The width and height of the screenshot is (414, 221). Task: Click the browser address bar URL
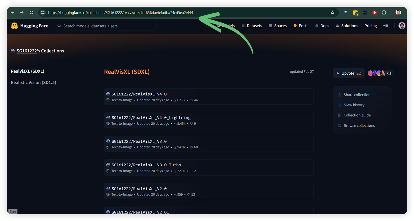pos(120,13)
